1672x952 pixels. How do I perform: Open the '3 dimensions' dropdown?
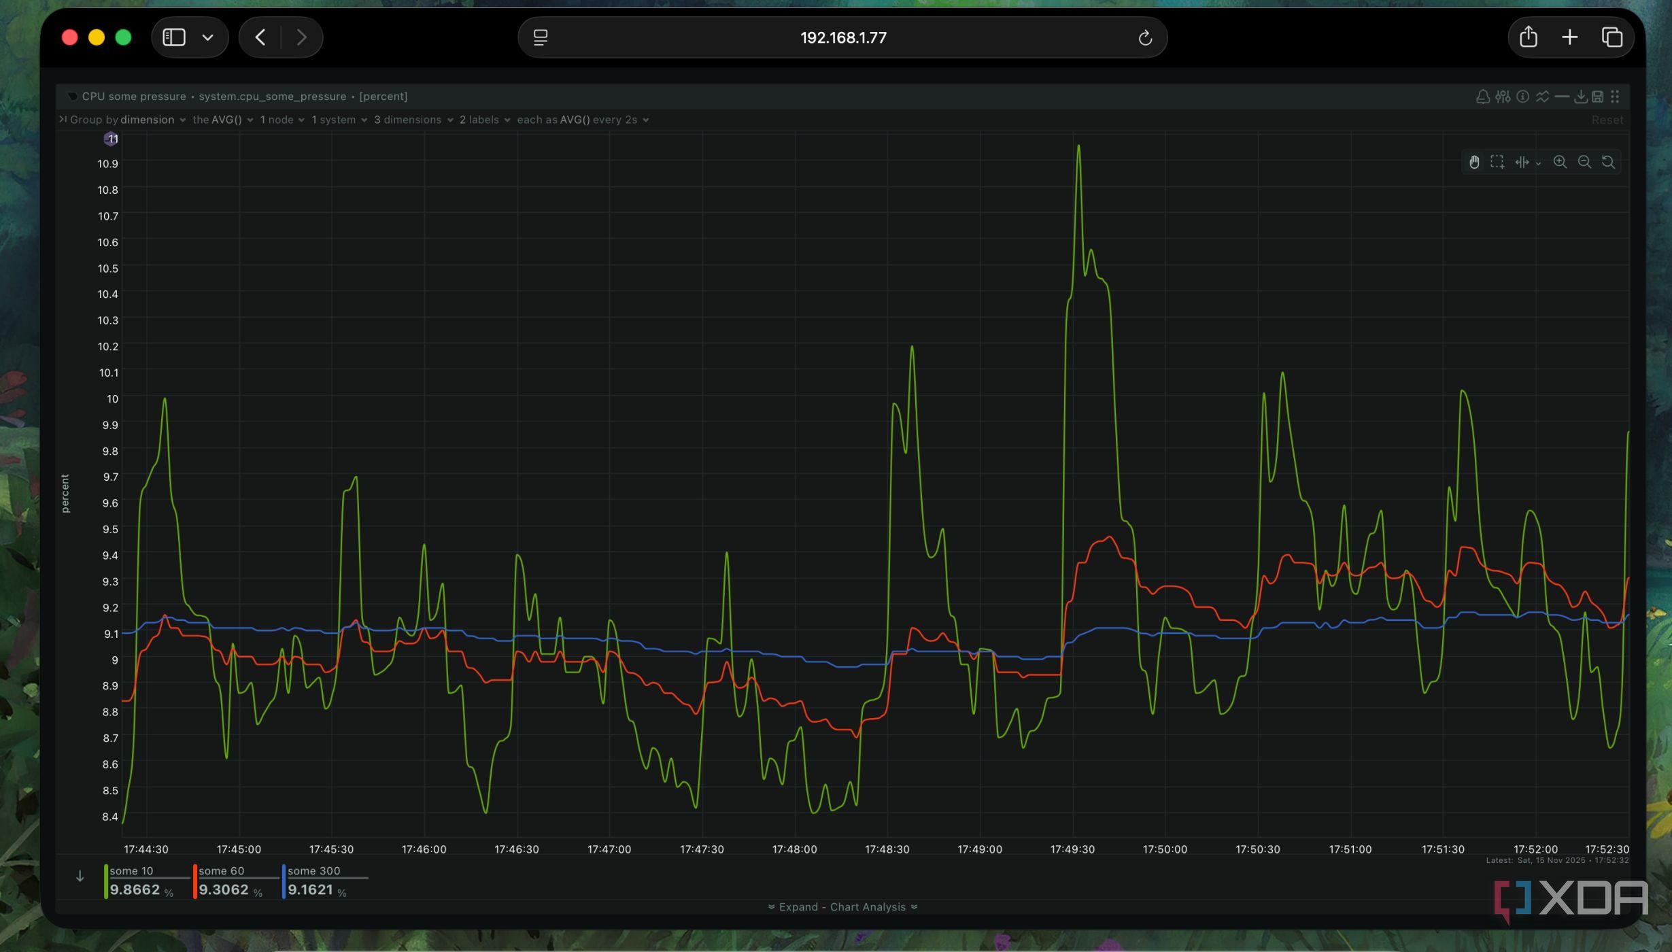point(413,120)
